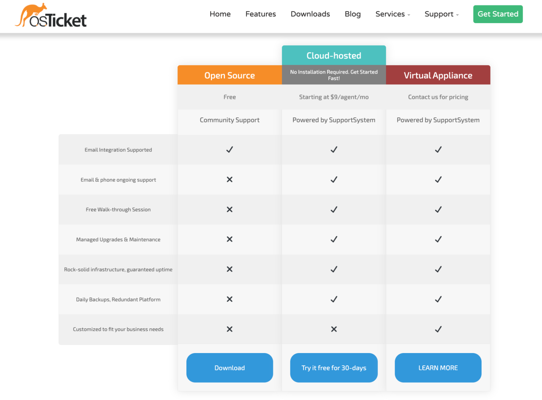Expand the Services dropdown menu
Screen dimensions: 542x400
point(393,14)
